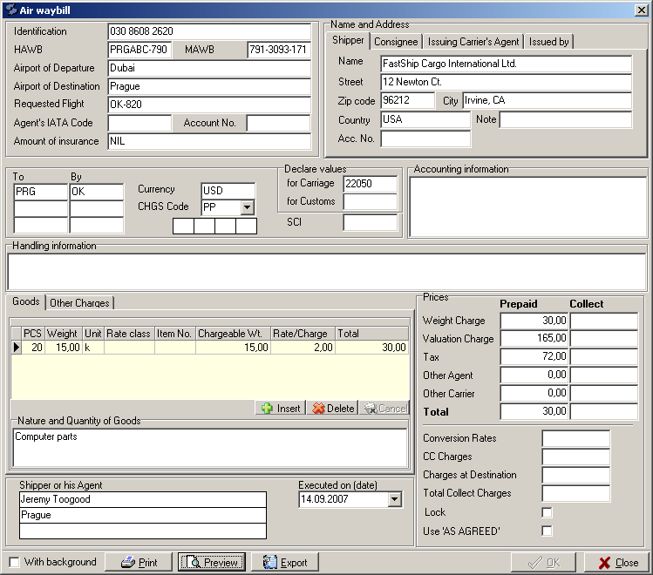This screenshot has width=653, height=575.
Task: Toggle the With background checkbox
Action: coord(14,562)
